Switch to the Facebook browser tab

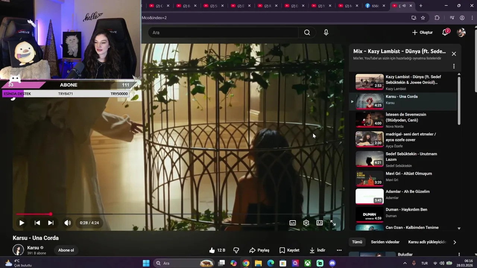coord(376,6)
